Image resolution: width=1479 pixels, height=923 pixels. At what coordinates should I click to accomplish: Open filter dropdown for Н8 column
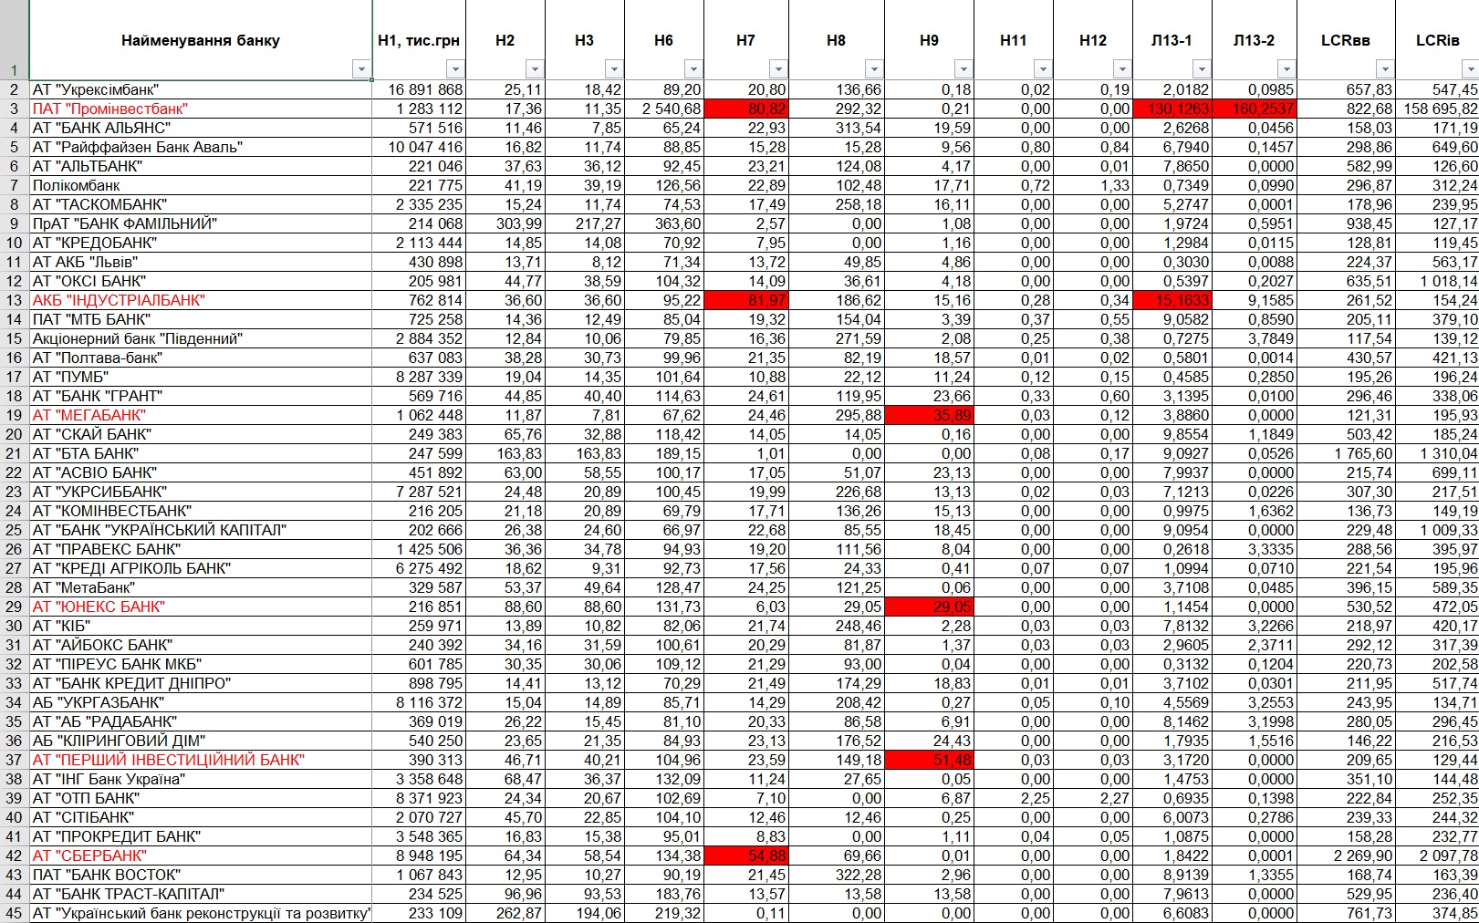point(874,69)
